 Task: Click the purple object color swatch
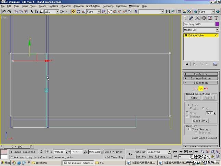(x=217, y=24)
